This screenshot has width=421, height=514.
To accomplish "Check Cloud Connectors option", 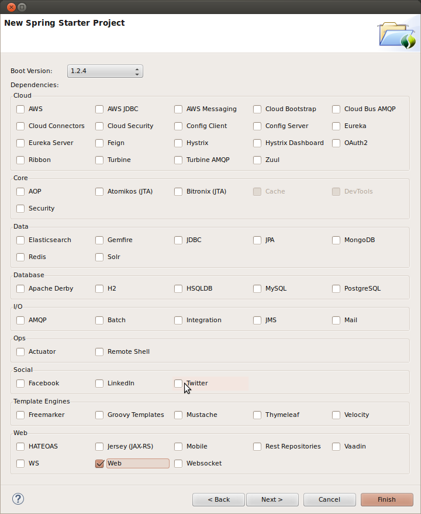I will (x=20, y=126).
